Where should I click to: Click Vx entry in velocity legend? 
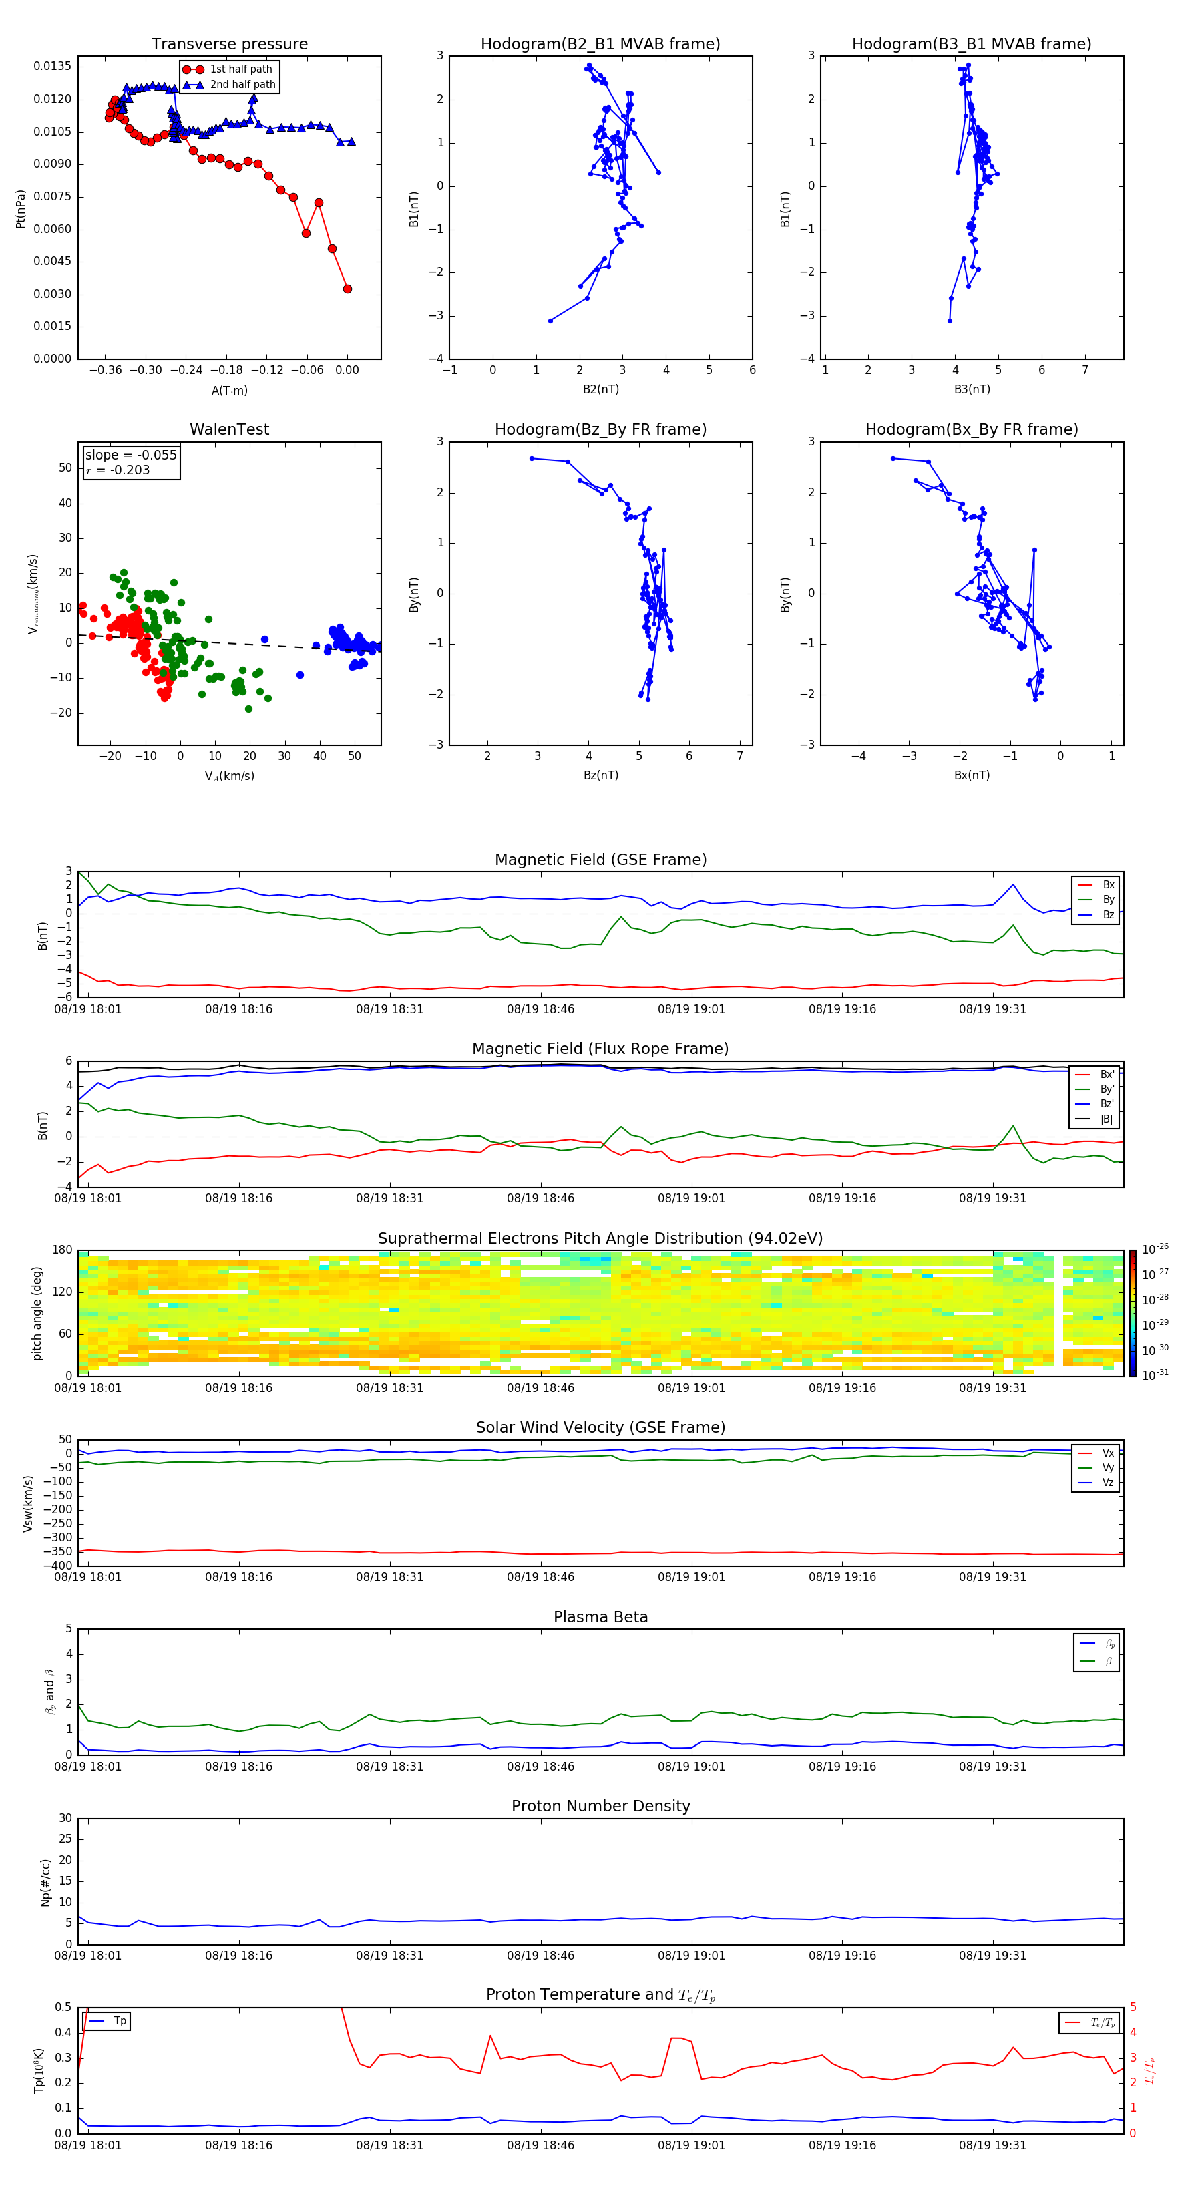point(1096,1453)
